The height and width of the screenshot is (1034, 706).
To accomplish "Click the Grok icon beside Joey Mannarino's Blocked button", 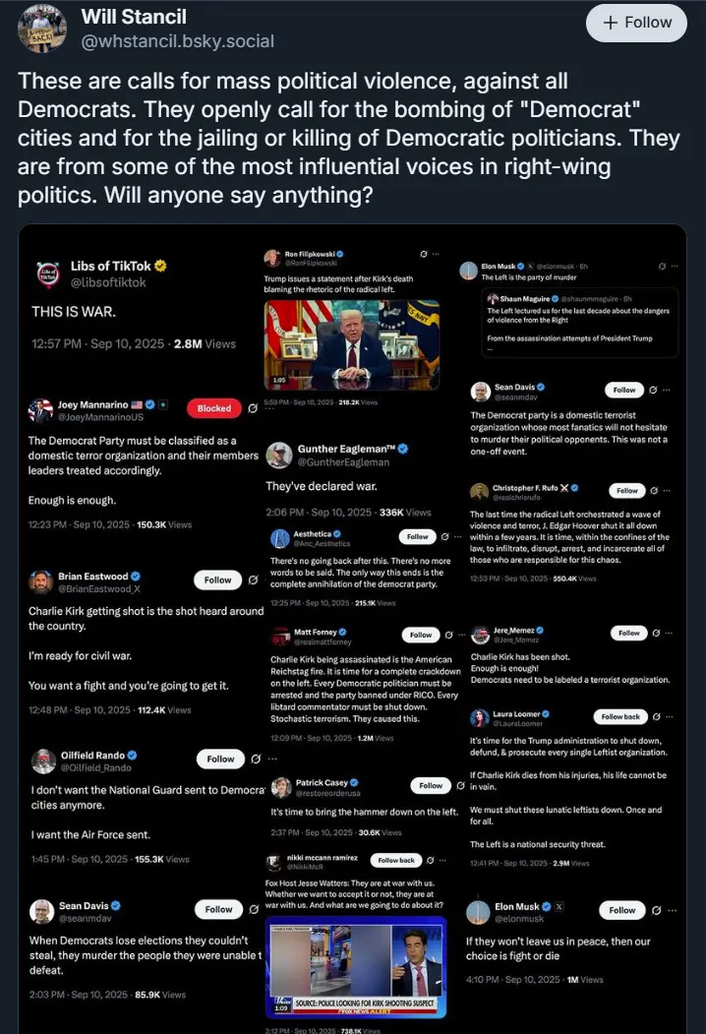I will 253,408.
